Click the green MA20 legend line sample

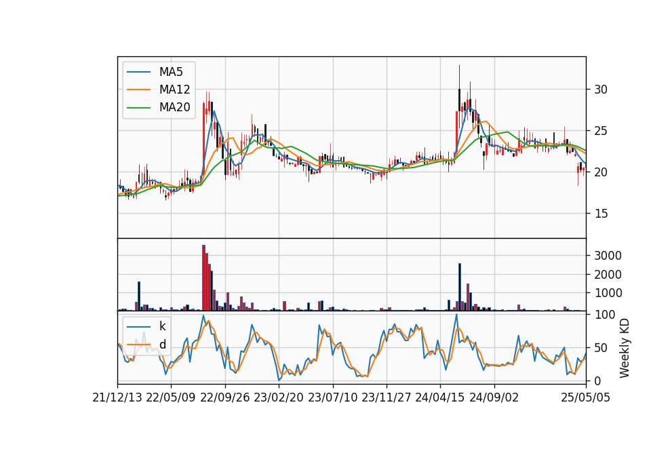point(138,108)
